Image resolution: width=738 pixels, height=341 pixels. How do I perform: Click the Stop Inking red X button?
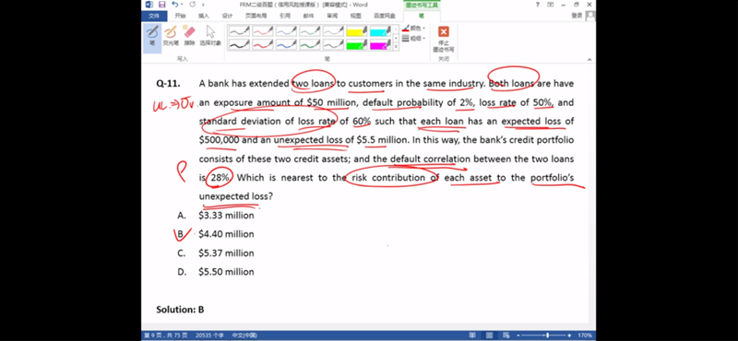[444, 39]
